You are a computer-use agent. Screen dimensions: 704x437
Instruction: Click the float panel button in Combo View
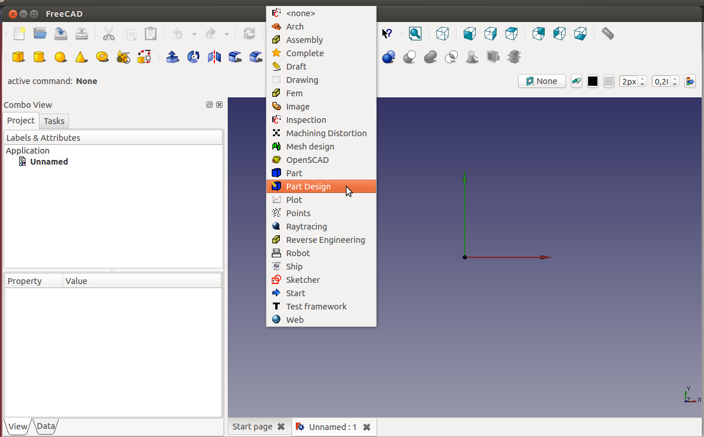[209, 105]
